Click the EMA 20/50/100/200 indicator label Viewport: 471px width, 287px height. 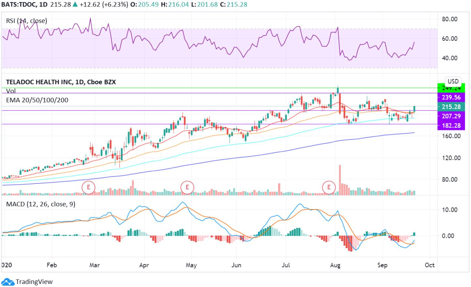point(37,100)
